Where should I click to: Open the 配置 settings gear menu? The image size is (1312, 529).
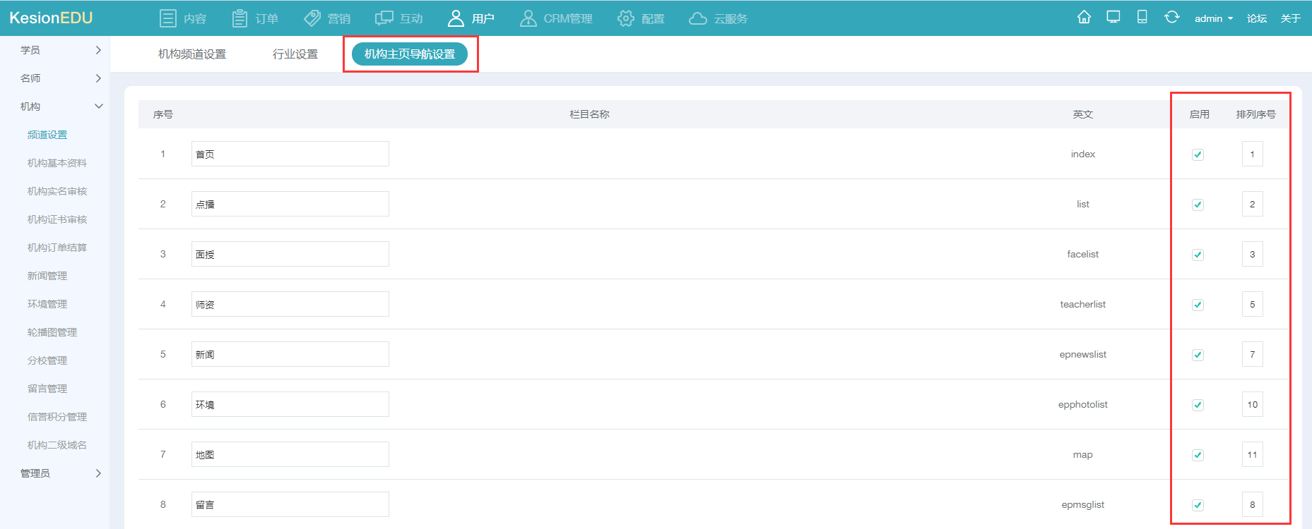pyautogui.click(x=626, y=18)
